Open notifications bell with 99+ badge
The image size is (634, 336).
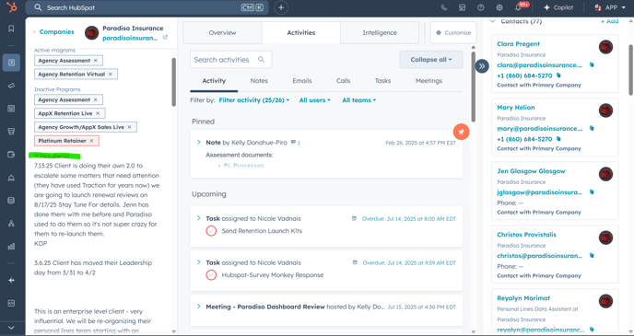[519, 7]
